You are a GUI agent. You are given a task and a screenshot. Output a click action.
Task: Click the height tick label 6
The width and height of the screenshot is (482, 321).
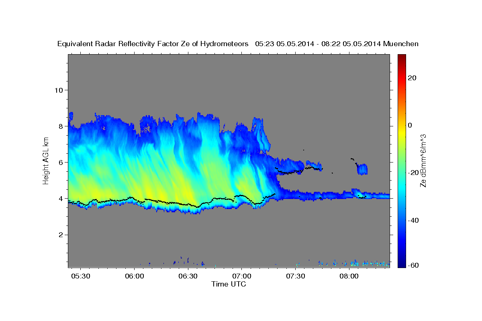61,162
